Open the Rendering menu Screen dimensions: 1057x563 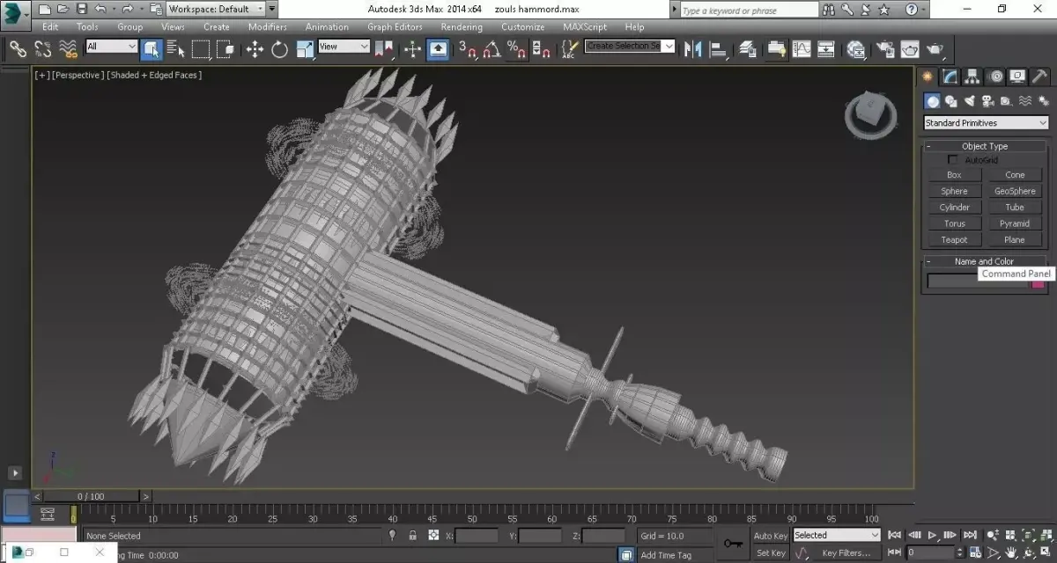(x=461, y=26)
